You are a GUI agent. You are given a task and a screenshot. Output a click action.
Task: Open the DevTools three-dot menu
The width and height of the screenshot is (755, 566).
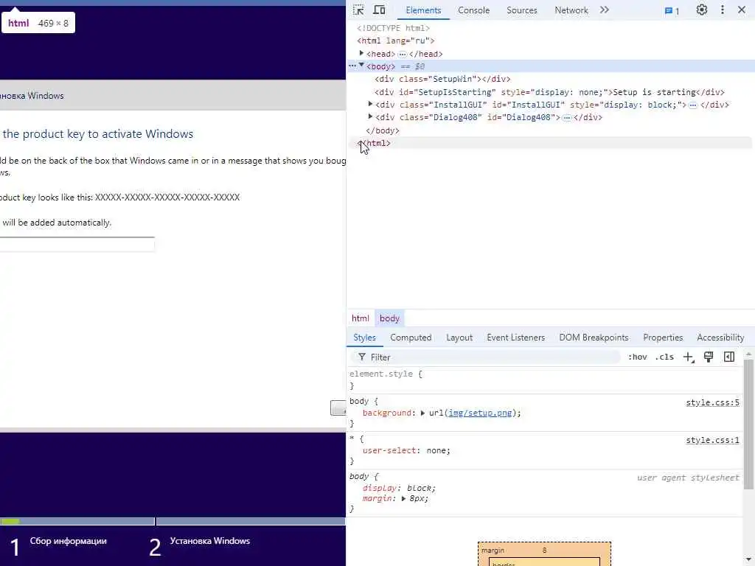pyautogui.click(x=723, y=10)
